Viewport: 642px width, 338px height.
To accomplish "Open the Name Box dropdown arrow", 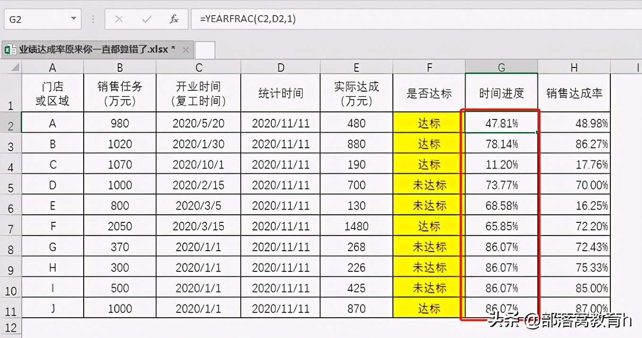I will click(73, 19).
